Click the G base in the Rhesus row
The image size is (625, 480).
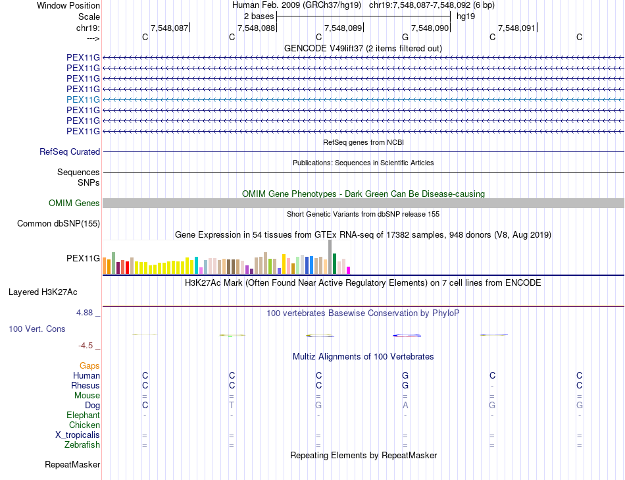pos(405,385)
